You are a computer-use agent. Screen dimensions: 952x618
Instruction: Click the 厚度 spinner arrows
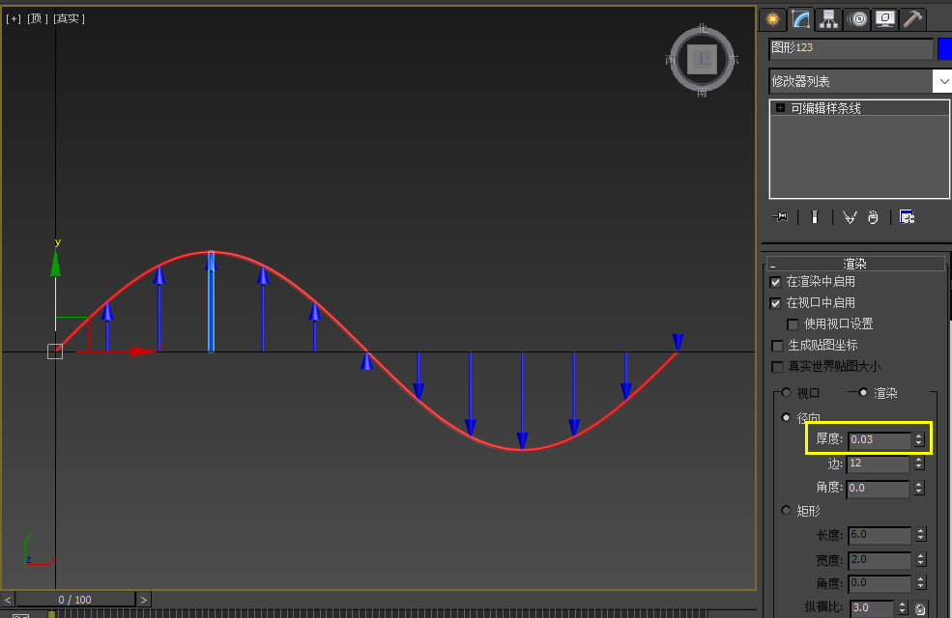coord(919,439)
